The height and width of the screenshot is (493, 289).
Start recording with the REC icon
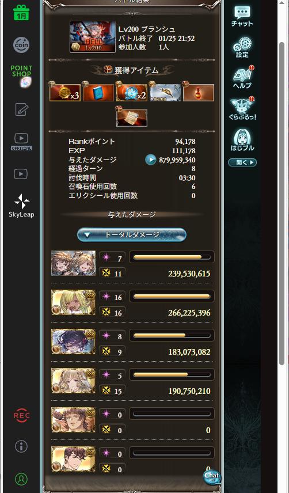point(21,415)
